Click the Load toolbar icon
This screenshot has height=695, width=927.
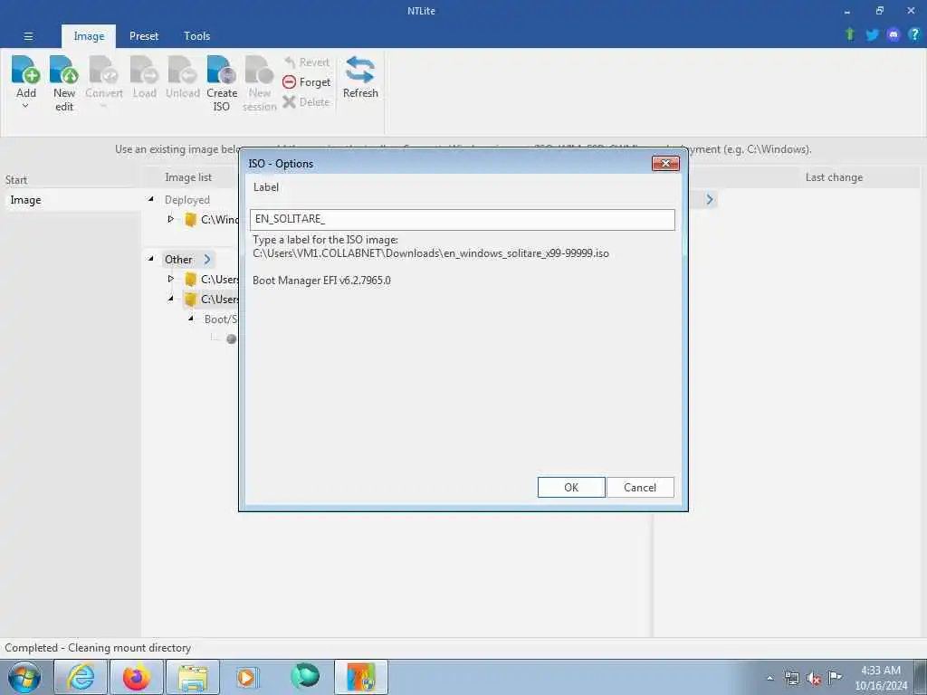tap(144, 70)
